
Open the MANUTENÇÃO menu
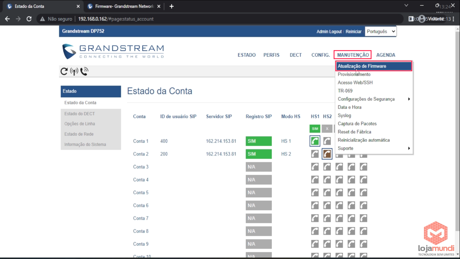tap(353, 55)
